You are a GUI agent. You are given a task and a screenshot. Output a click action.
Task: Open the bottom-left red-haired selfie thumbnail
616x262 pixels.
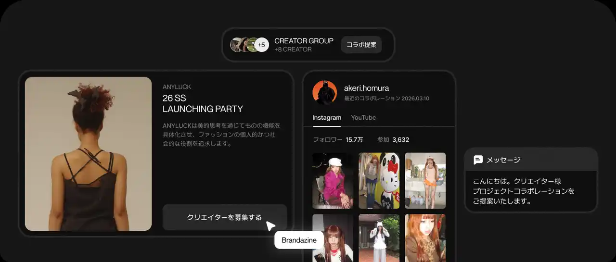point(333,238)
